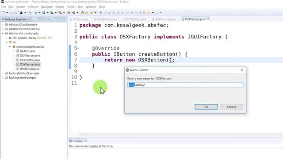Viewport: 283px width, 159px height.
Task: Collapse the fold marker at line 5
Action: click(78, 48)
